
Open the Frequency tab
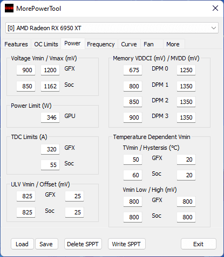coord(101,44)
